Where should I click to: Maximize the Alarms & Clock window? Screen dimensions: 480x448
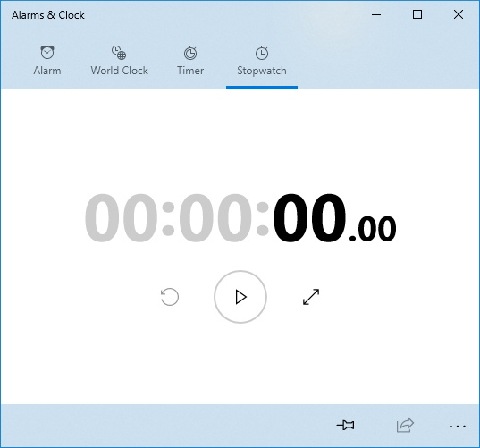[x=417, y=14]
